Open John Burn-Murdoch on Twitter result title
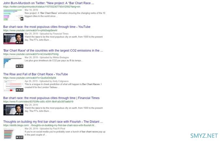The width and height of the screenshot is (222, 142). (x=49, y=3)
